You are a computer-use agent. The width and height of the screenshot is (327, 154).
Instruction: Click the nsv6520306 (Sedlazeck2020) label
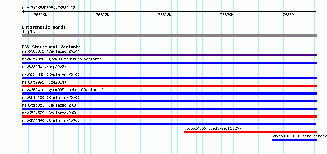(212, 128)
